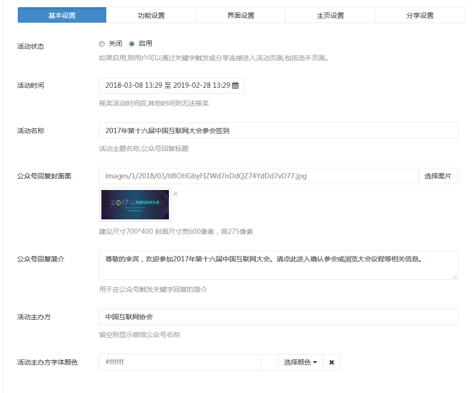The image size is (473, 393).
Task: Go to the 分享设置 tab
Action: [x=420, y=15]
